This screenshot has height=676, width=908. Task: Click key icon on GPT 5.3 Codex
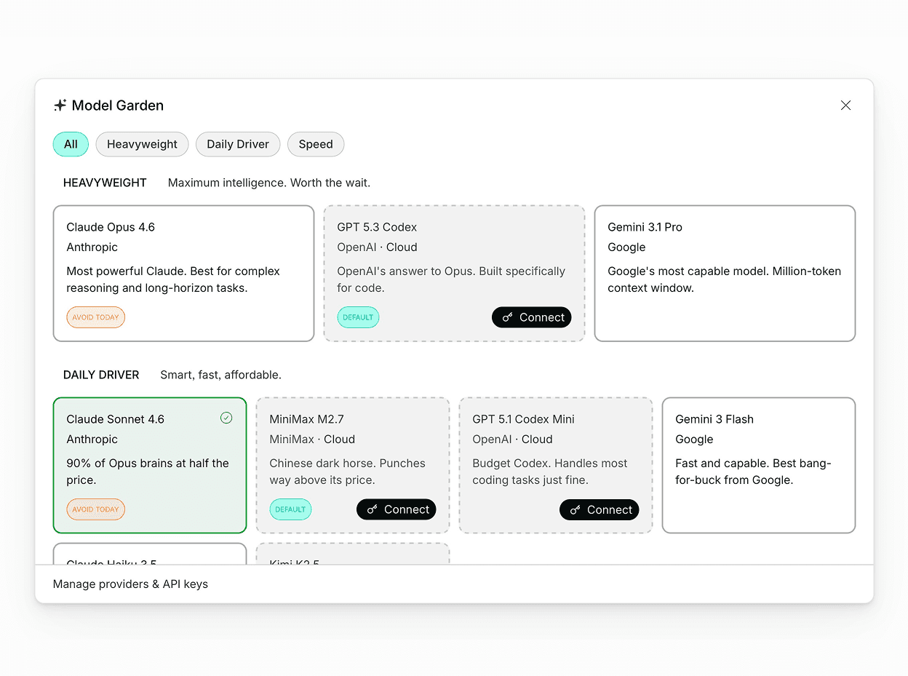508,317
